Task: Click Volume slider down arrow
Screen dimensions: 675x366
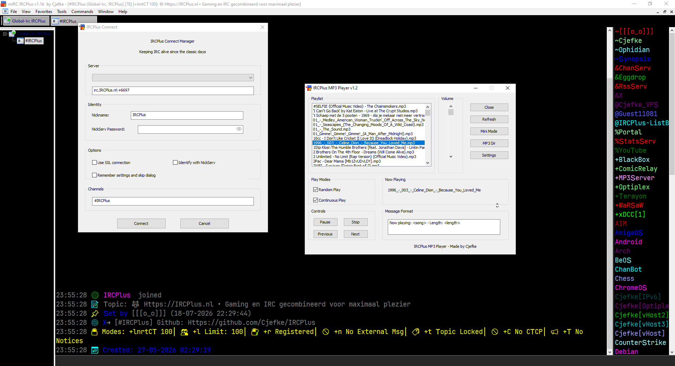Action: click(x=451, y=157)
